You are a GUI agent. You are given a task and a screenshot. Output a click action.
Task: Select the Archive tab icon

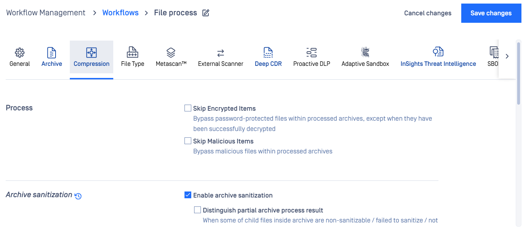(x=52, y=53)
